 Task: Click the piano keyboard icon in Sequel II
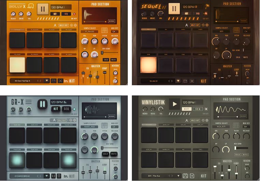click(x=236, y=30)
